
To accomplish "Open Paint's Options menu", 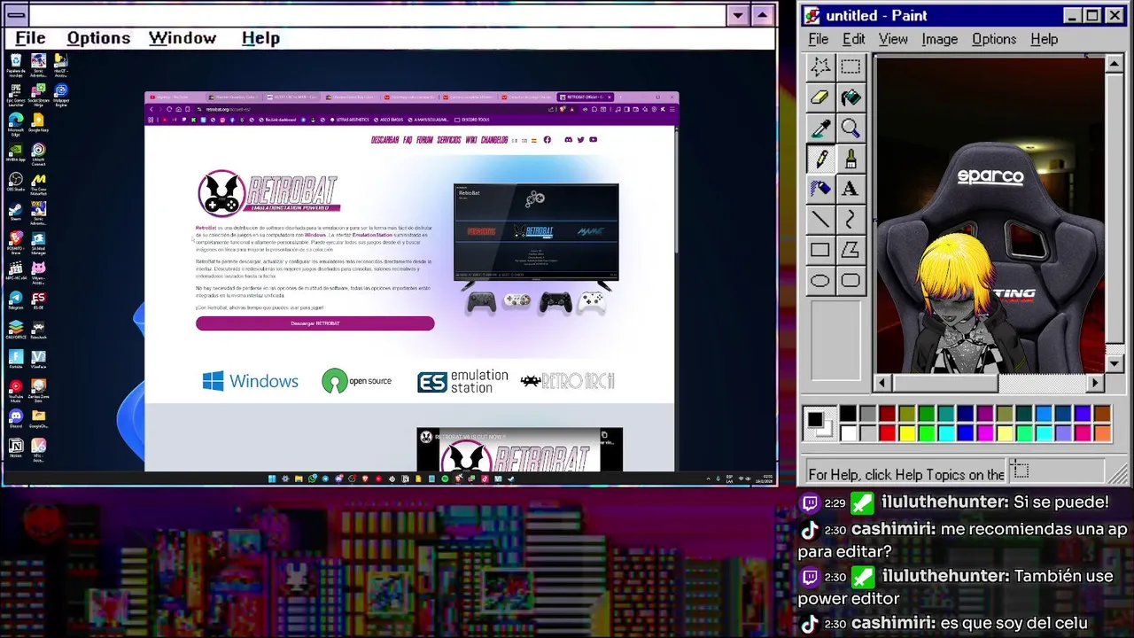I will [x=994, y=39].
